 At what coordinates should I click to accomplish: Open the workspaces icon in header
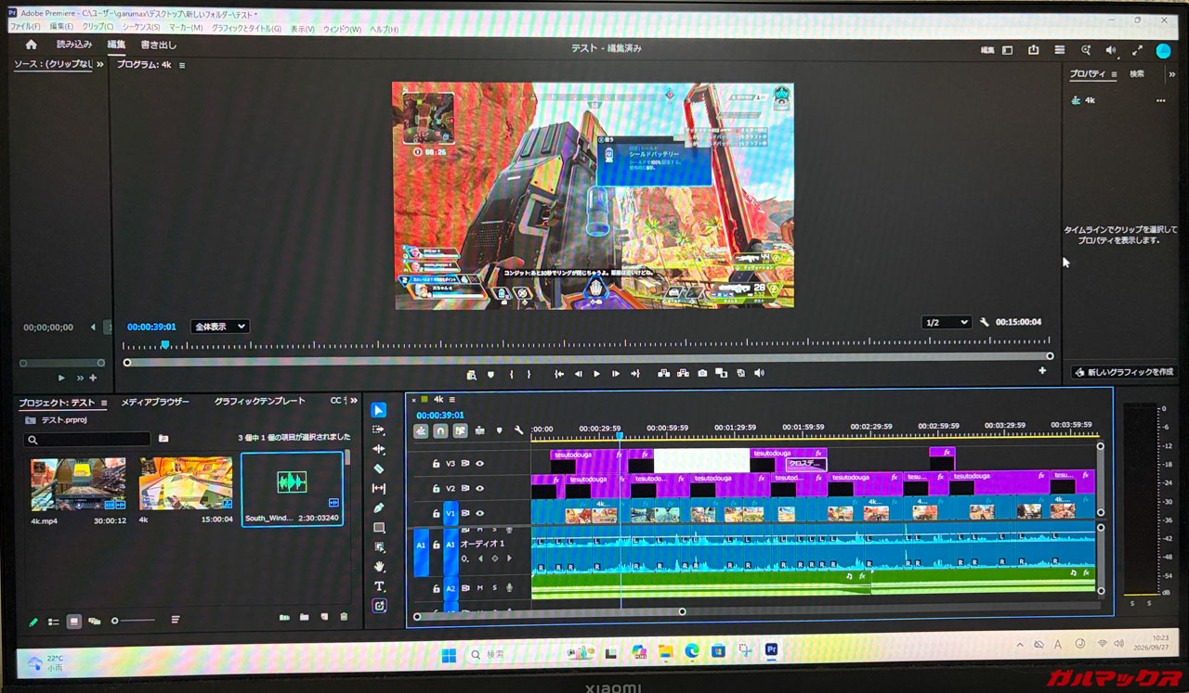point(1007,50)
